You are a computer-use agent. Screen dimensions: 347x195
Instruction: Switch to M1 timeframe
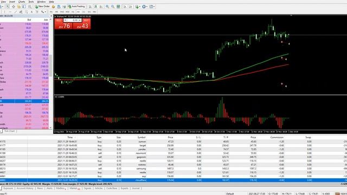51,12
